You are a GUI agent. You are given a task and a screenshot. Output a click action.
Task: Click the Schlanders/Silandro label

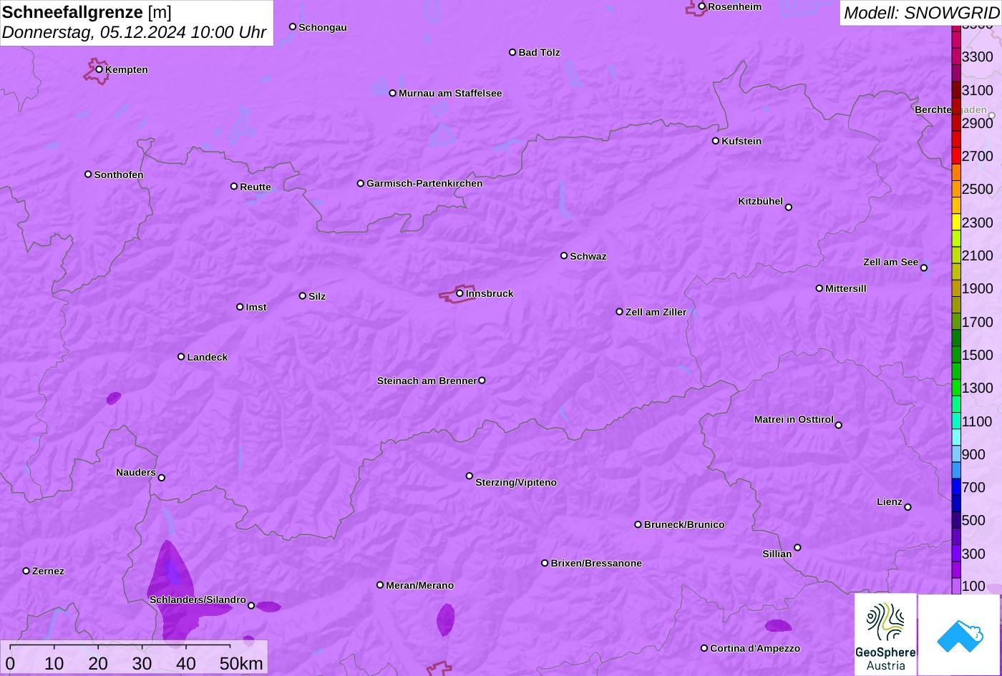(x=198, y=599)
